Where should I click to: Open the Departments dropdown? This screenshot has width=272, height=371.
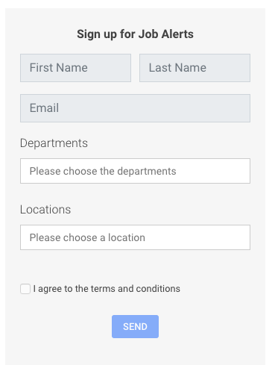pos(135,171)
